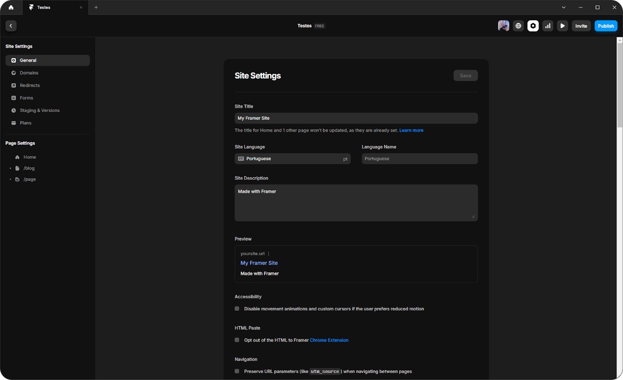Click the Testes project title

(x=304, y=26)
